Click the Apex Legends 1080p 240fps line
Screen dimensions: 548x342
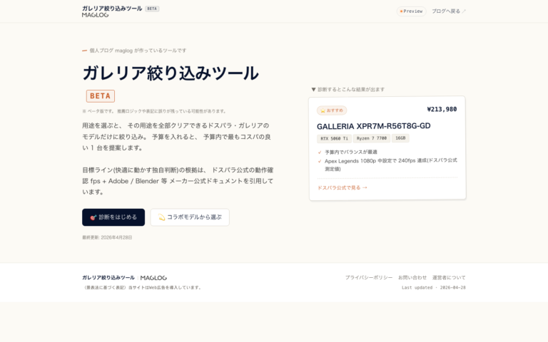tap(391, 165)
